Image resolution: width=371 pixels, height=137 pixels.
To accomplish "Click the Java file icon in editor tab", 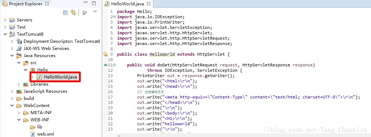I will 107,4.
